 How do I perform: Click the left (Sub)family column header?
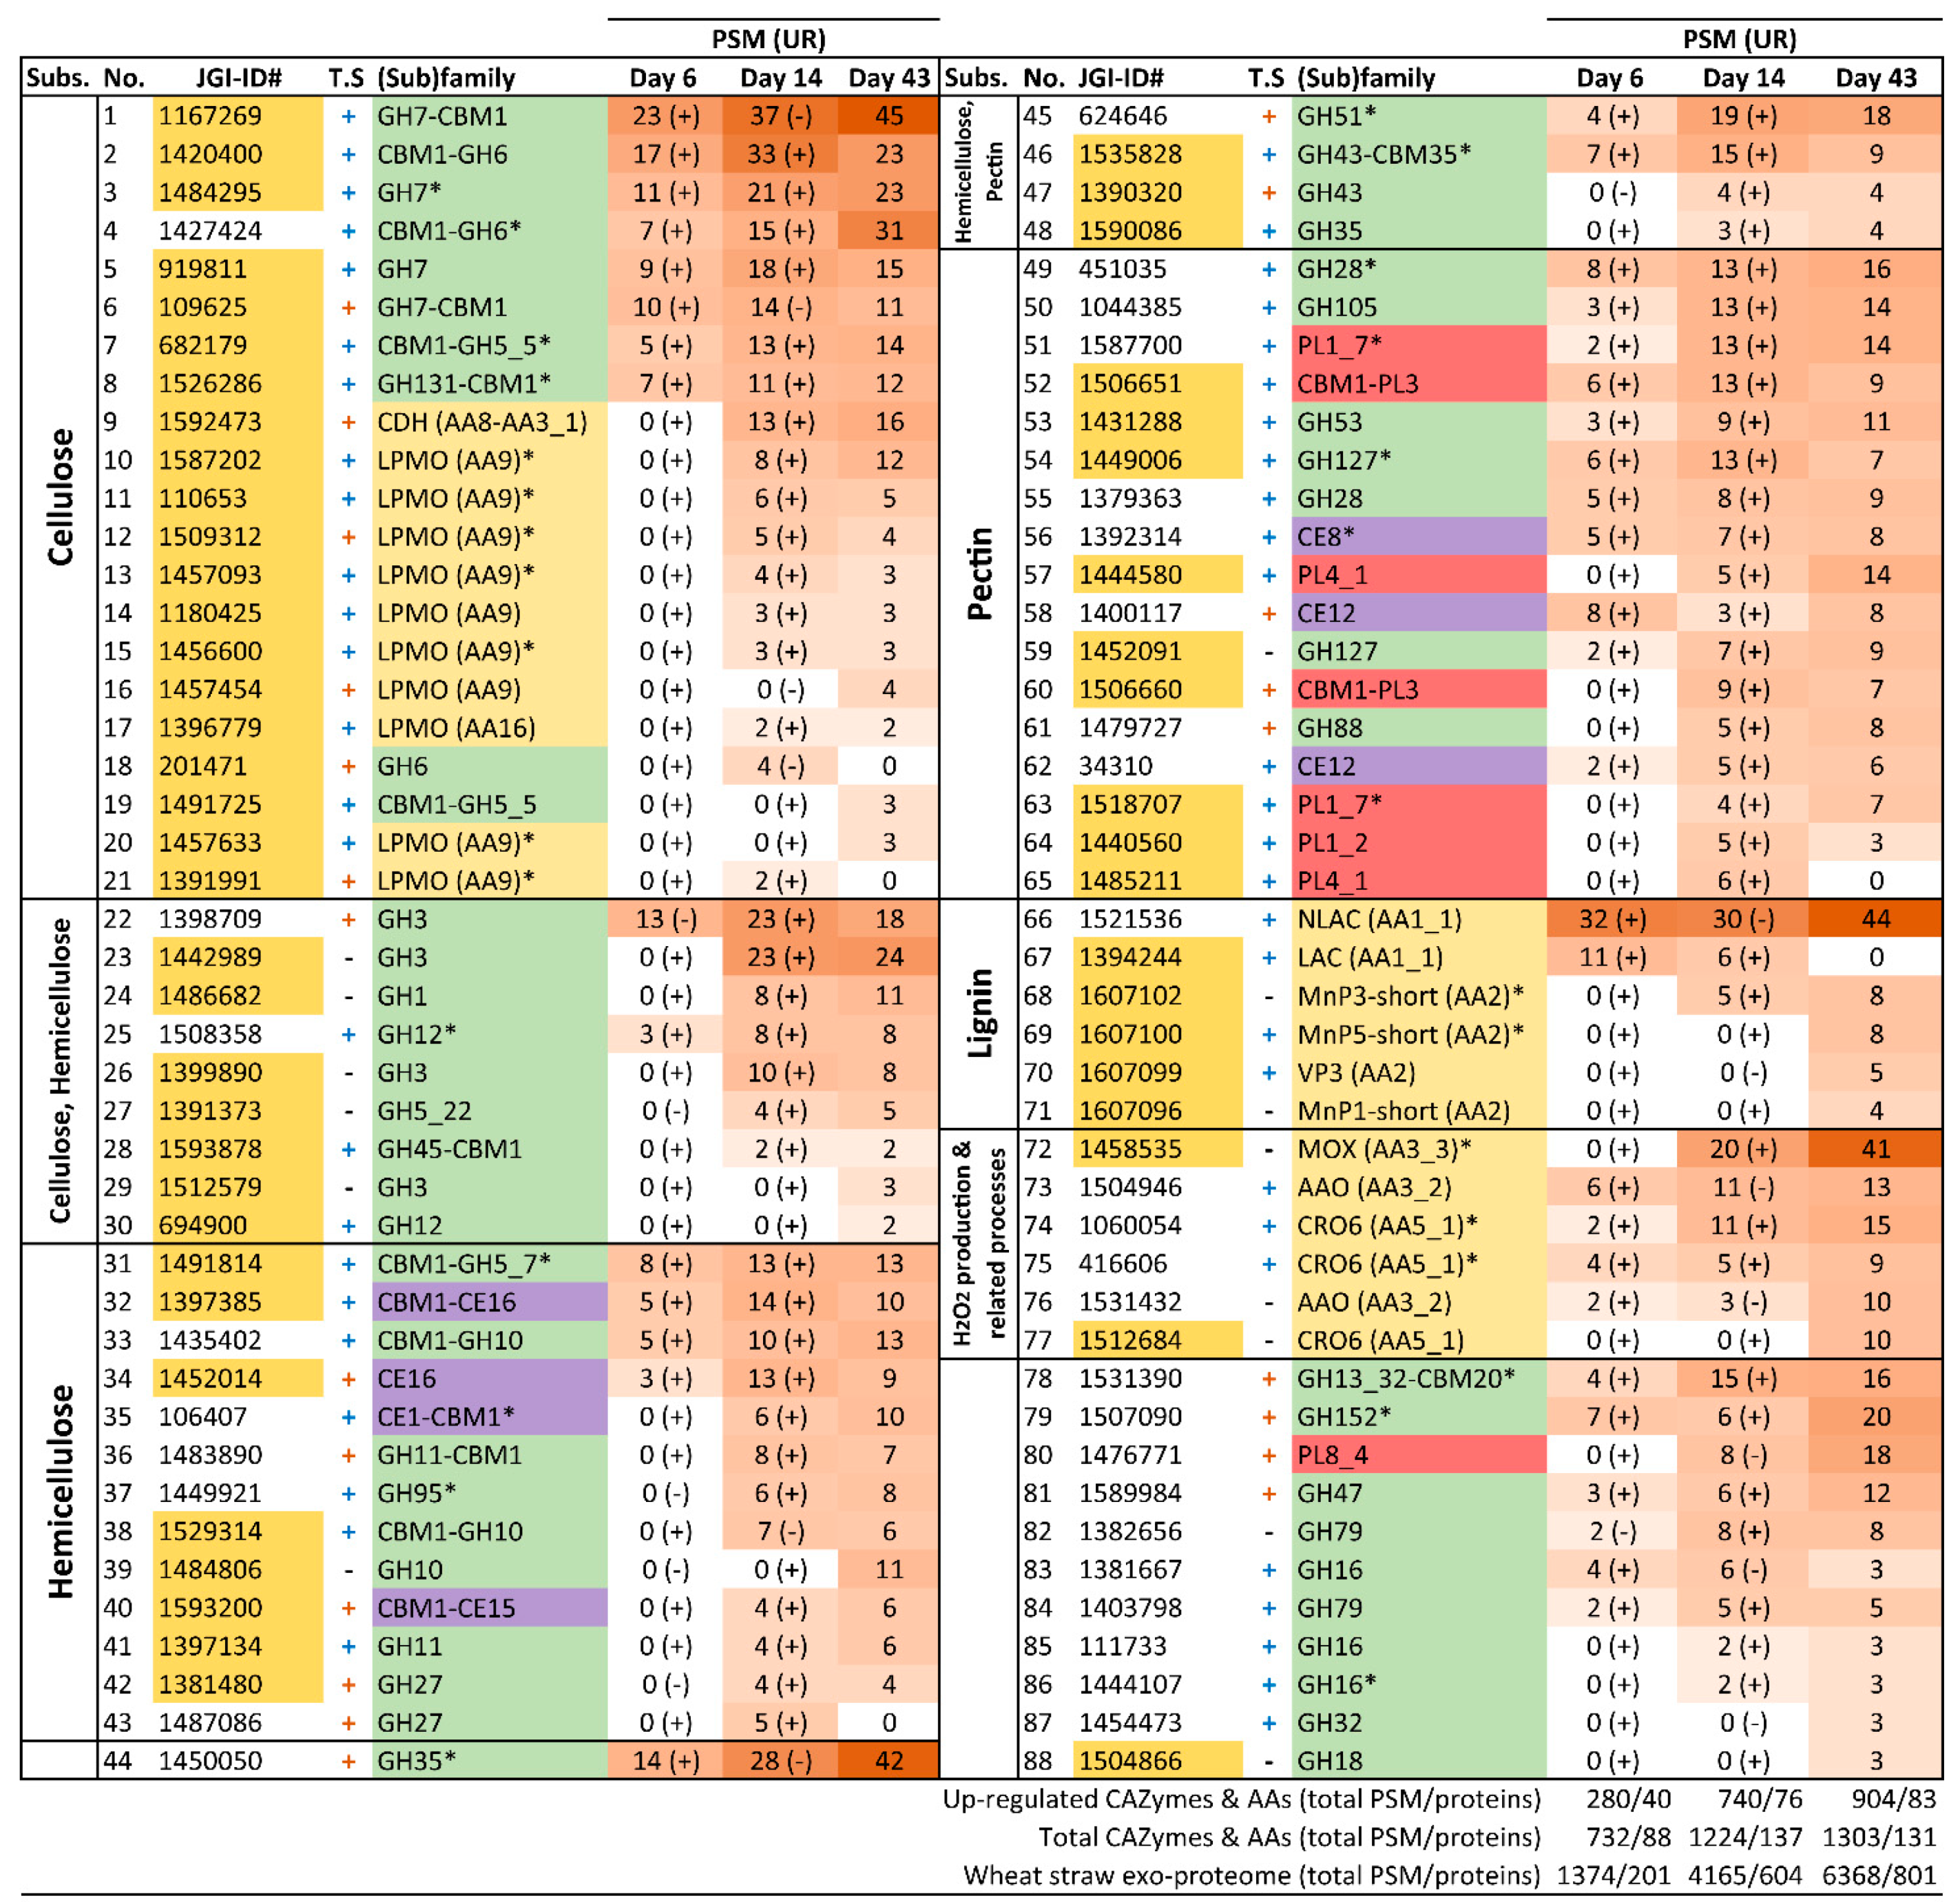tap(446, 78)
